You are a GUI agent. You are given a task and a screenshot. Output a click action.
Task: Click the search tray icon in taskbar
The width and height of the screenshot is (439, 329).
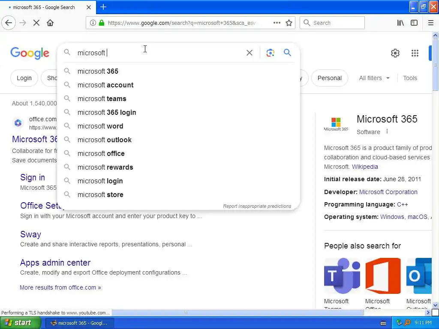407,323
